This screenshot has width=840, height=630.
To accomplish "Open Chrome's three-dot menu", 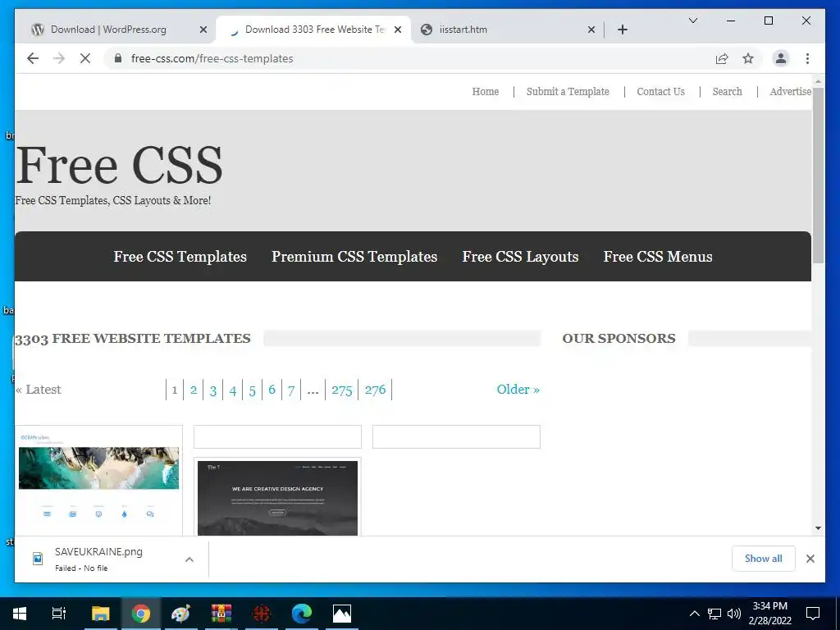I will [807, 58].
